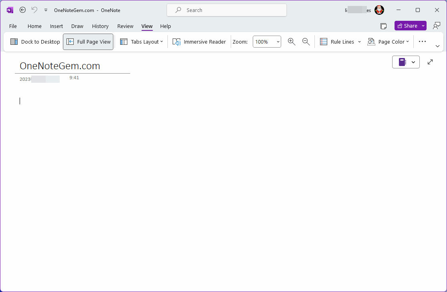Open the Page Color dropdown
447x292 pixels.
pos(388,42)
